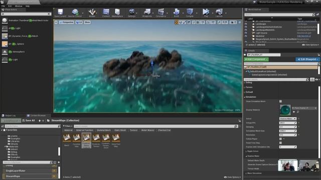Toggle visibility eye for Landscape actor
The height and width of the screenshot is (180, 321).
pos(246,24)
